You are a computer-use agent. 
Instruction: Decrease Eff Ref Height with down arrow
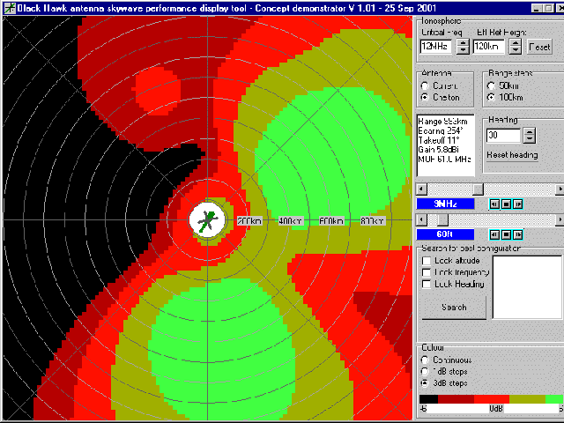[x=516, y=50]
